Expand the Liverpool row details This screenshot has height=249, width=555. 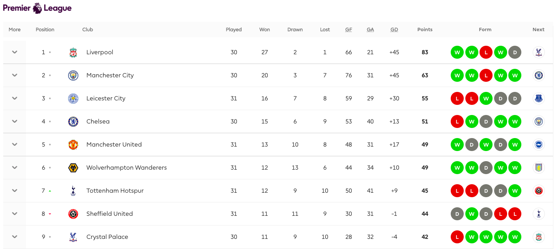click(x=15, y=52)
